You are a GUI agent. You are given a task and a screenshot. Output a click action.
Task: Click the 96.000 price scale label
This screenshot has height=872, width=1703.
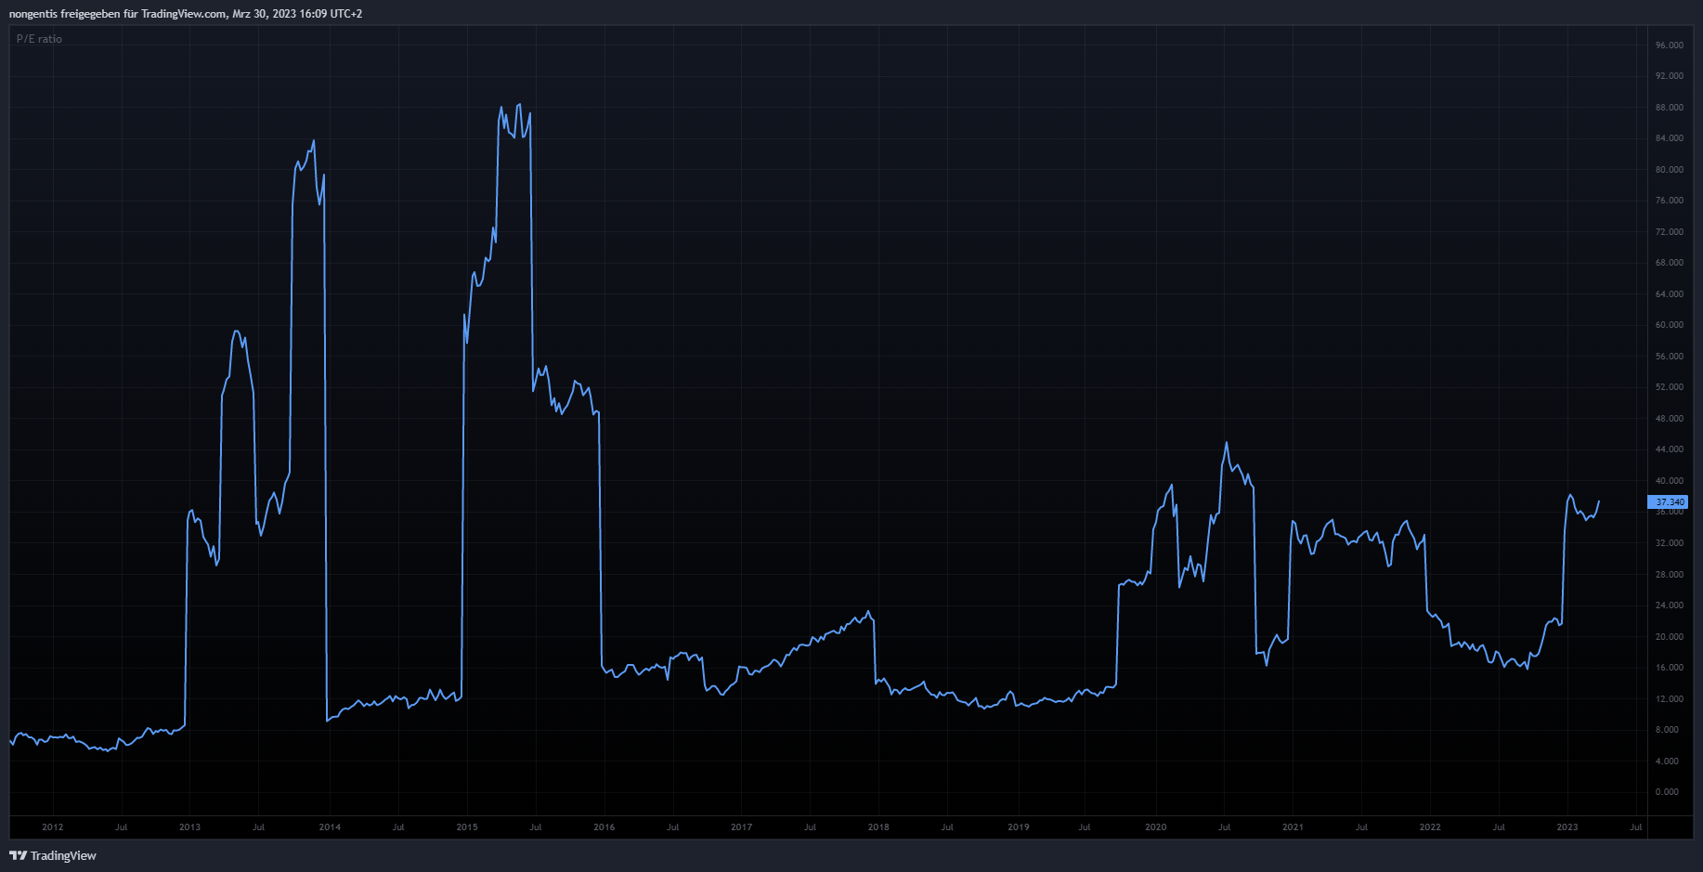pos(1669,45)
